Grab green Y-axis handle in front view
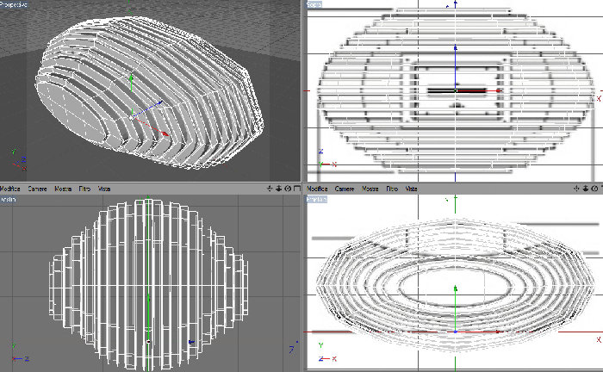 coord(456,288)
